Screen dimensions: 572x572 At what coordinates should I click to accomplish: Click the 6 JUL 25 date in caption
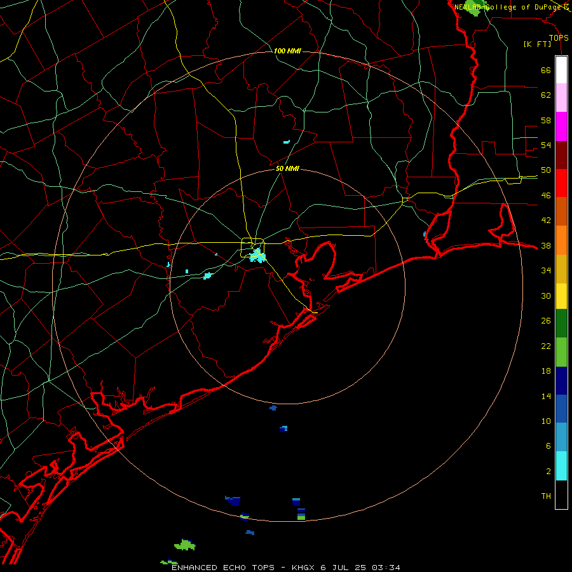pyautogui.click(x=343, y=568)
